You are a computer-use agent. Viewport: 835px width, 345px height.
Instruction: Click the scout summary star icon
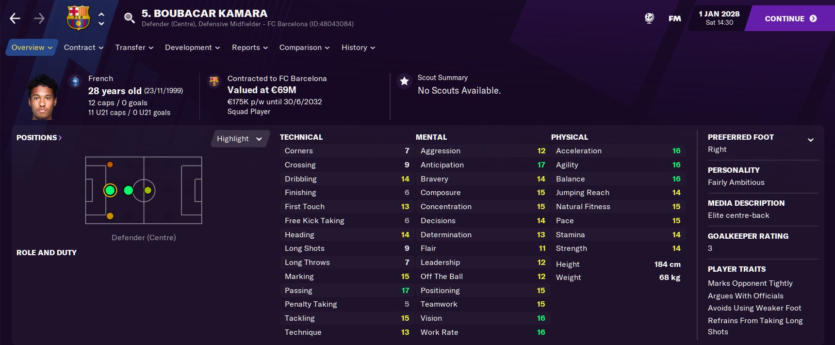coord(404,82)
